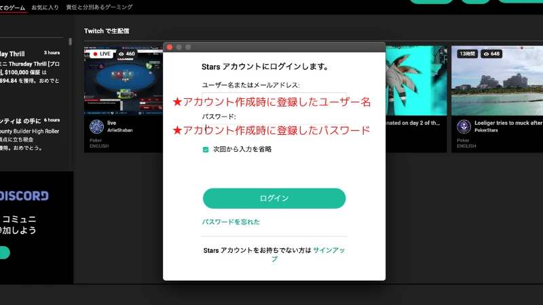
Task: Click the green ログイン login button
Action: [x=274, y=198]
